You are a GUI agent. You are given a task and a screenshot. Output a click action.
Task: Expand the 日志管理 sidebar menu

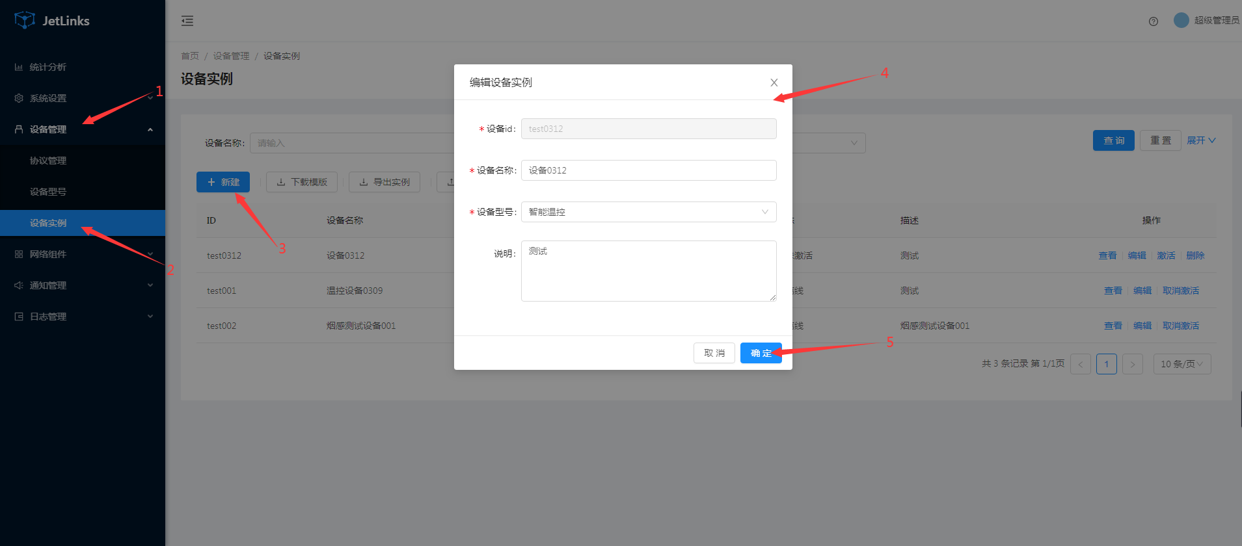[47, 317]
